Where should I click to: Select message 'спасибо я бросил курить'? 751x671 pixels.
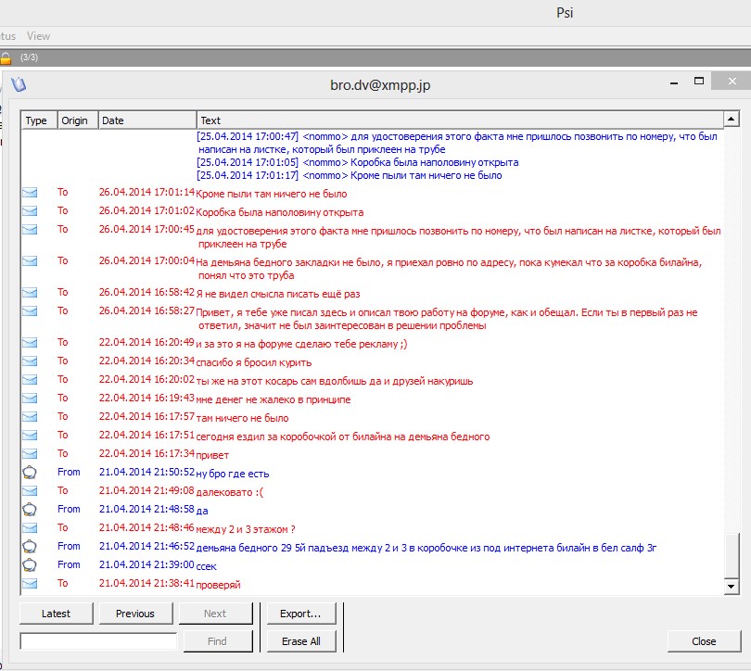254,362
